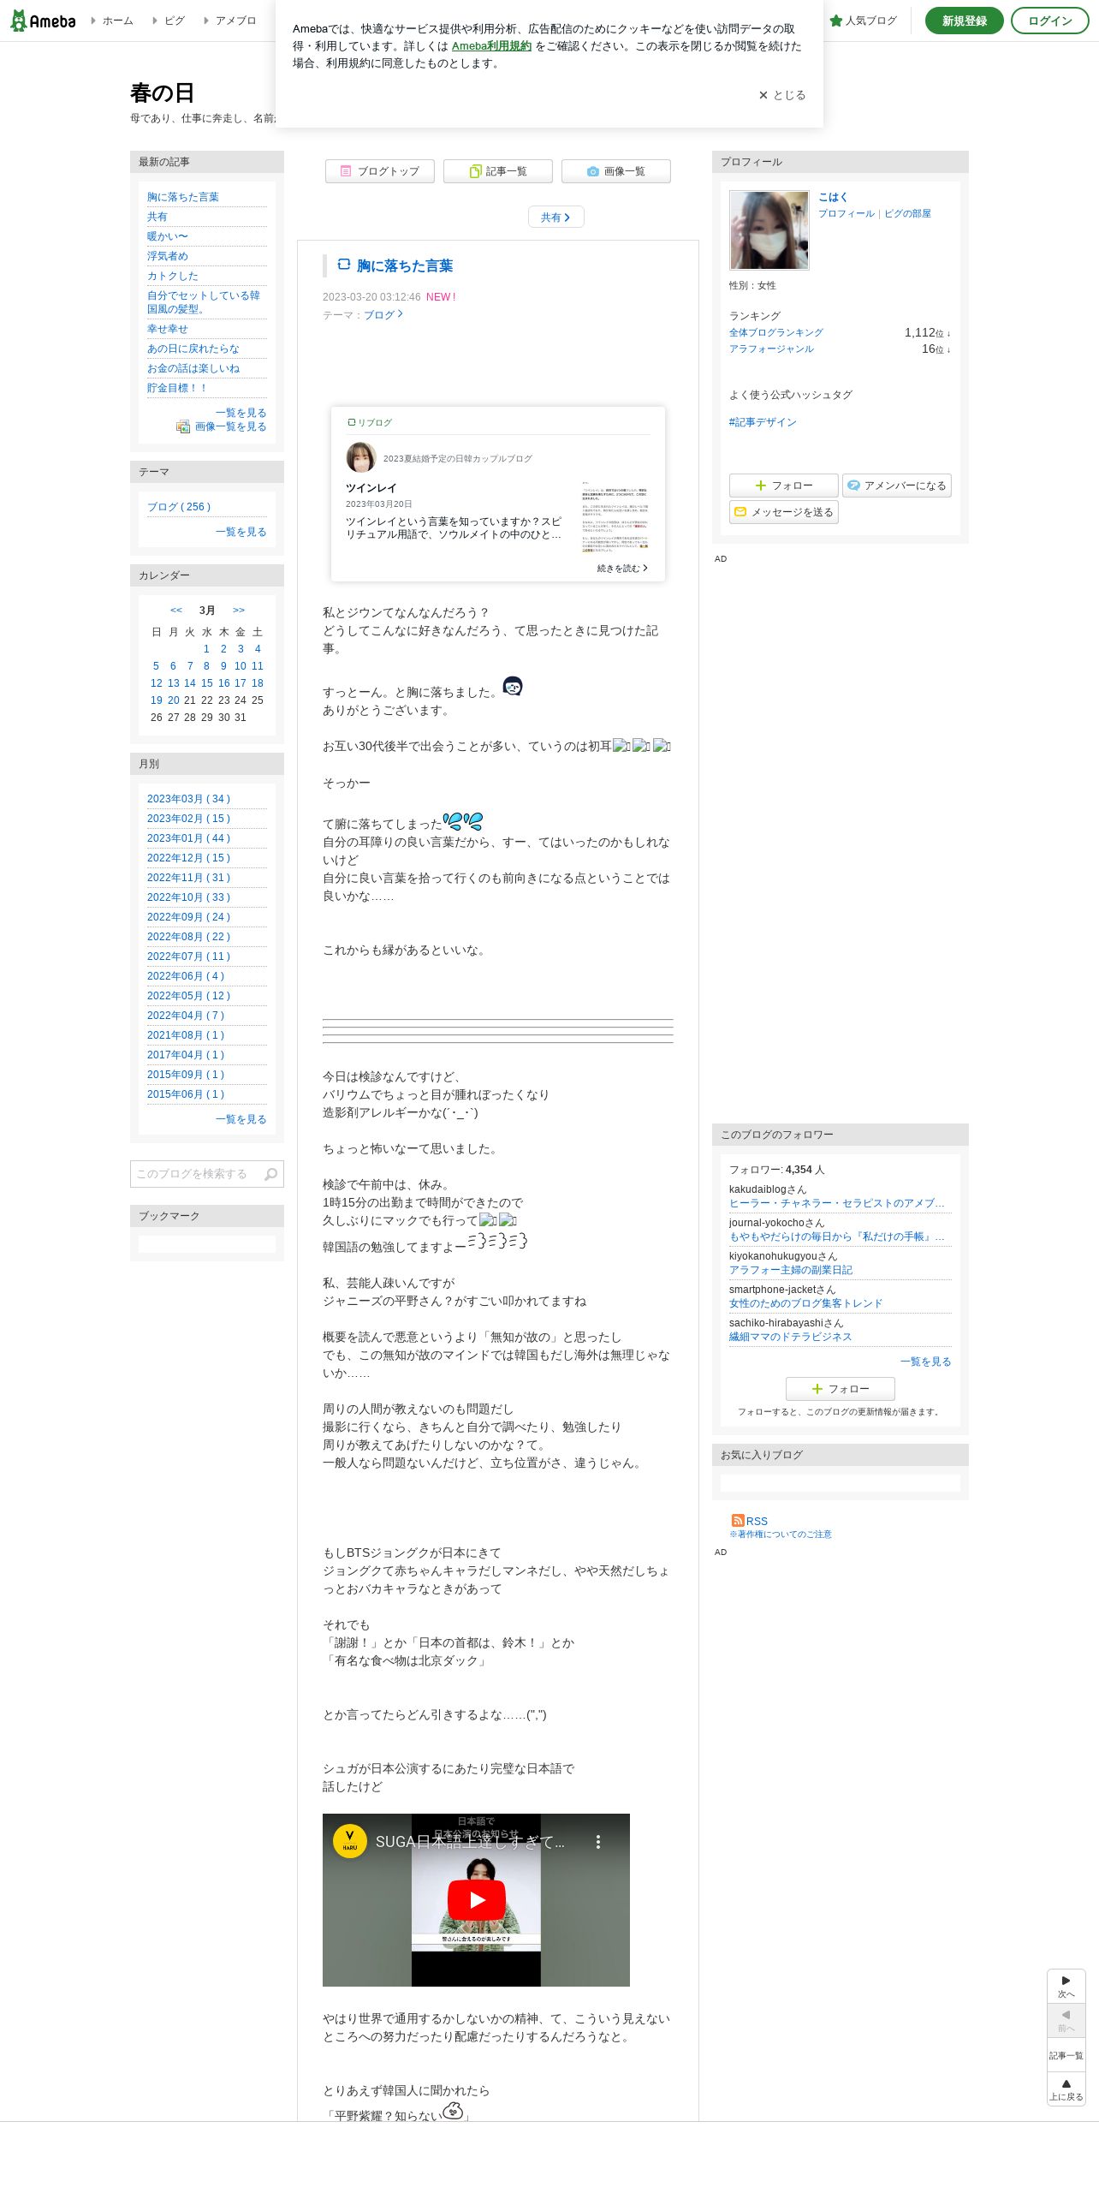Open ブログ ( 256 ) theme link
1099x2199 pixels.
pos(179,507)
